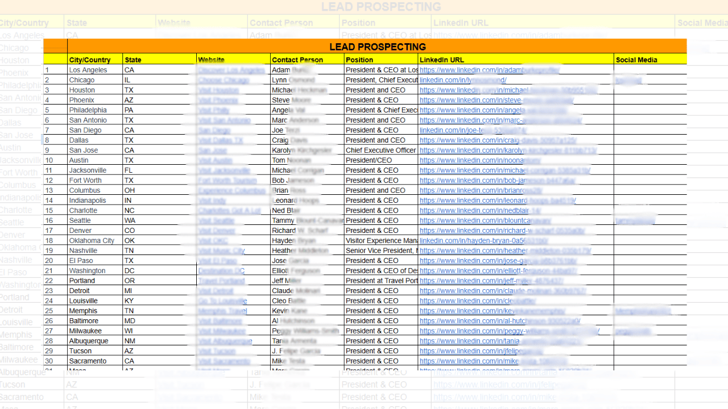Select the KY state cell

point(159,301)
